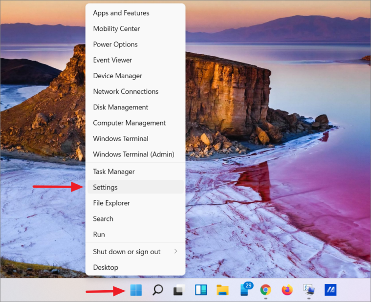Launch Windows Terminal

(x=135, y=139)
